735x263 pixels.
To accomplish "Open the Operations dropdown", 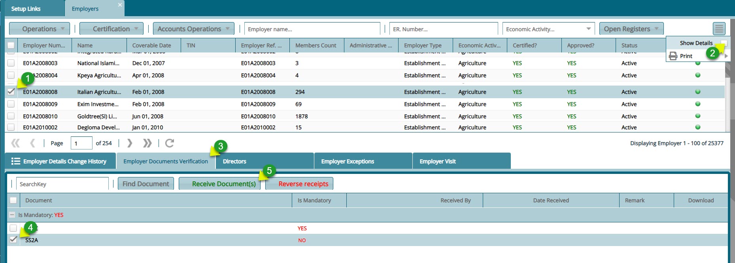I will pyautogui.click(x=40, y=29).
